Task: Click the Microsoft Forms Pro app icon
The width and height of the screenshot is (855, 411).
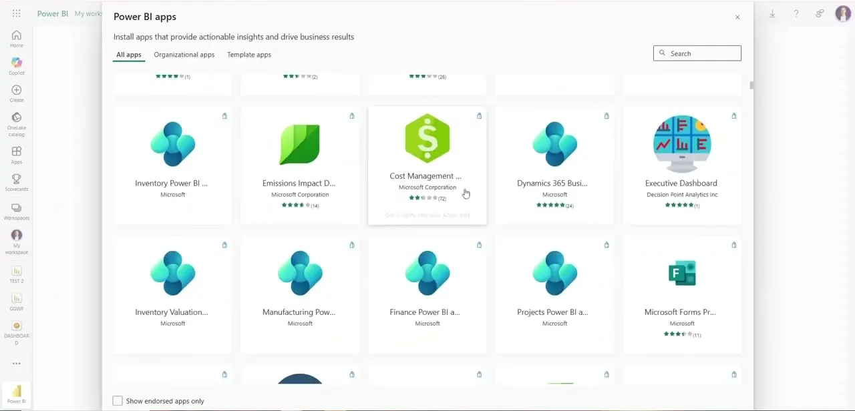Action: tap(682, 273)
